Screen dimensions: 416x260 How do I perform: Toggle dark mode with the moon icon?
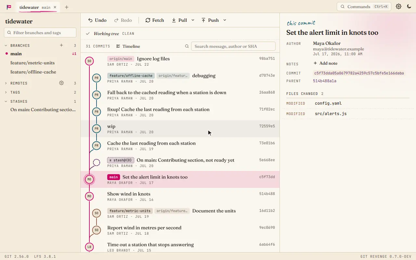click(x=409, y=6)
